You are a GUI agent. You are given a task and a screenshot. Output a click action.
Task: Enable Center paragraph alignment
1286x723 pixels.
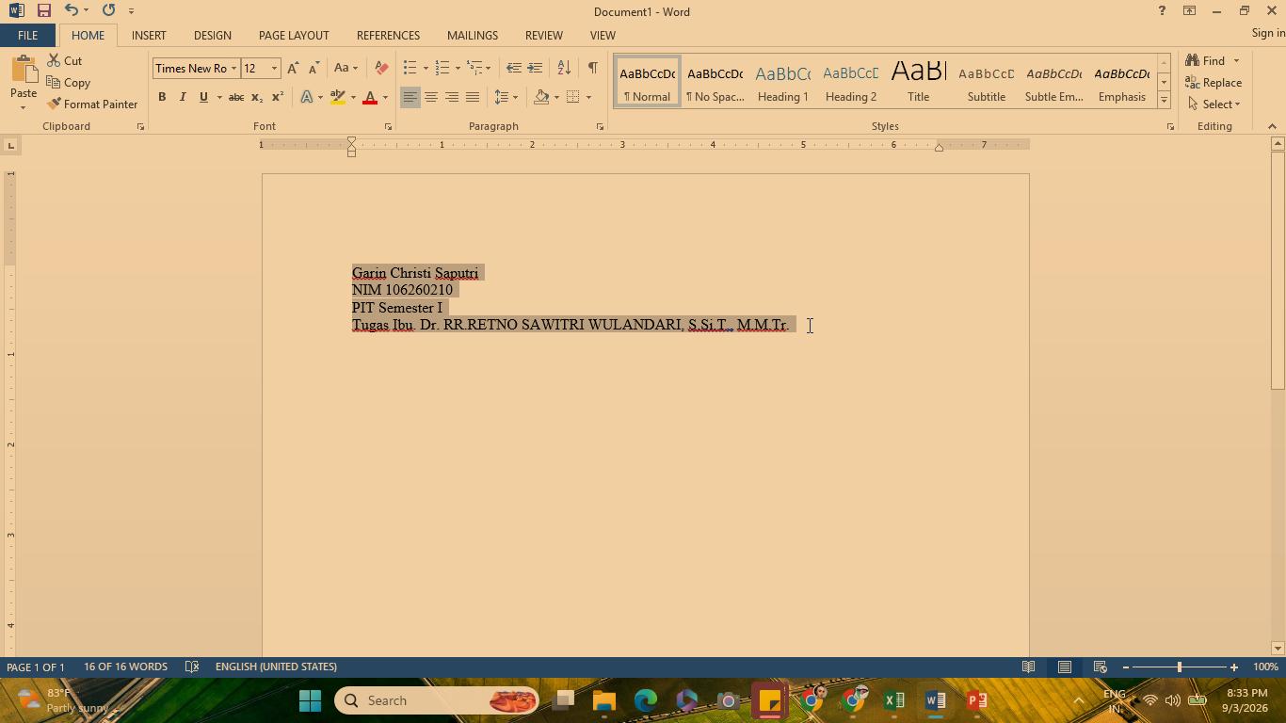coord(430,97)
